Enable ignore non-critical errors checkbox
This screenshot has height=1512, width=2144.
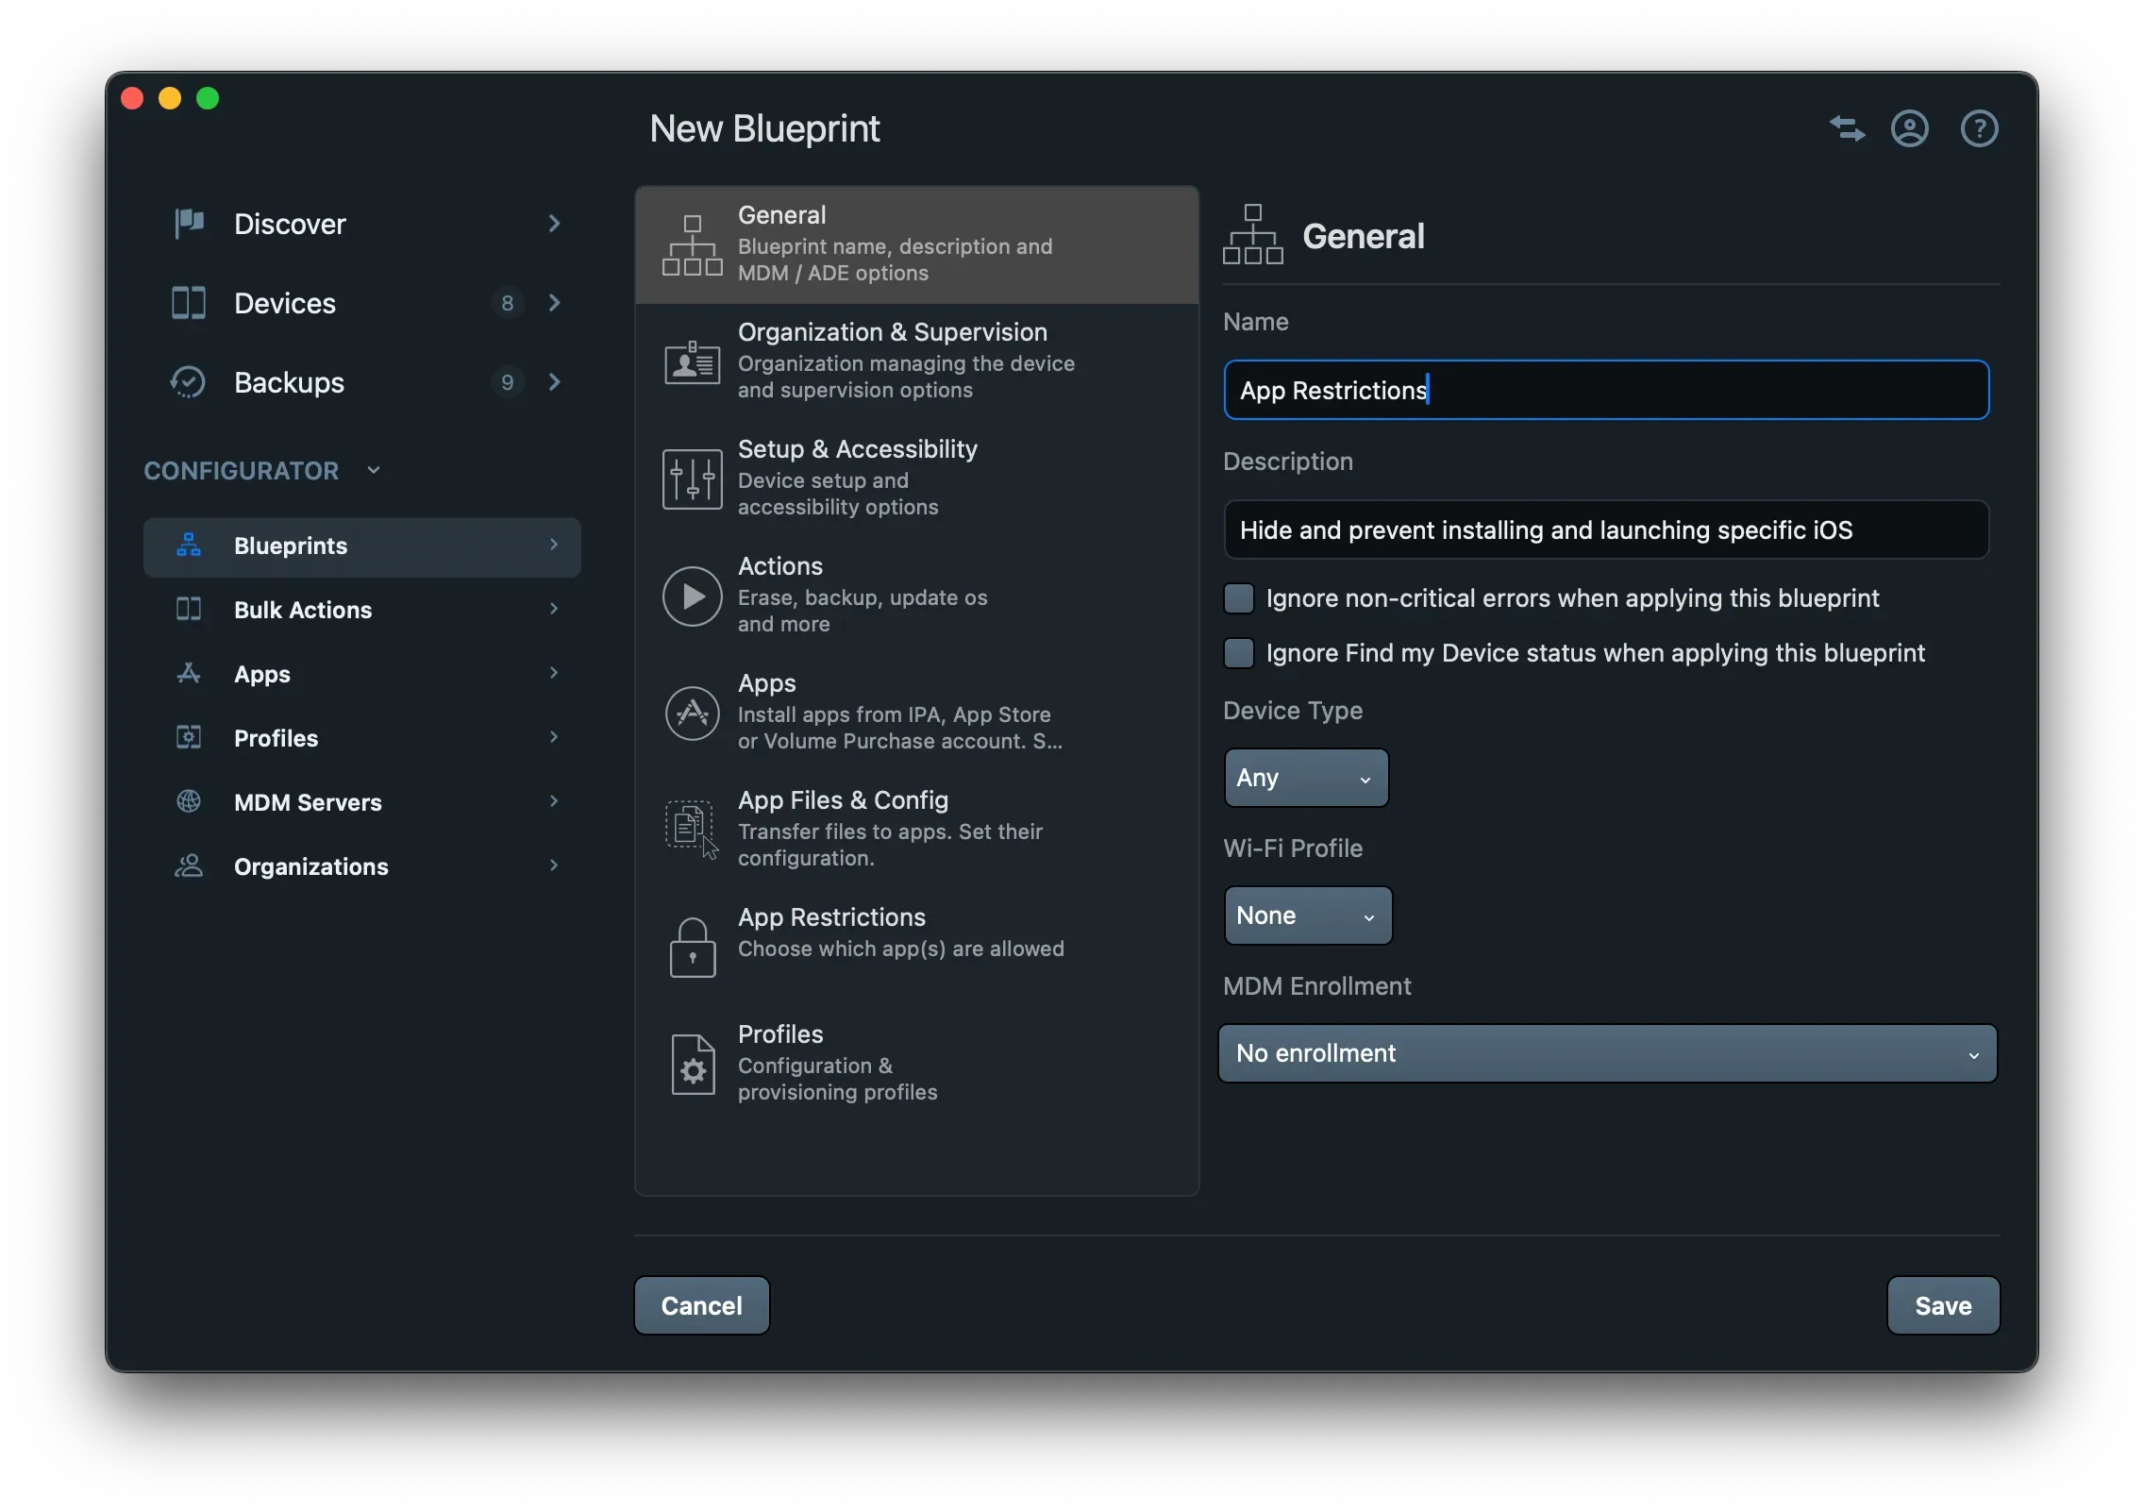pos(1238,598)
